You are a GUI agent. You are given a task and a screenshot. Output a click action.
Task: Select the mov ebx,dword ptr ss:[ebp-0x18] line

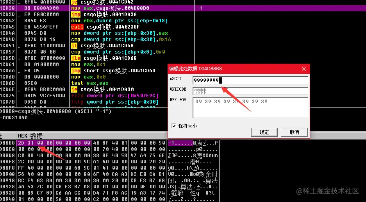tap(120, 21)
